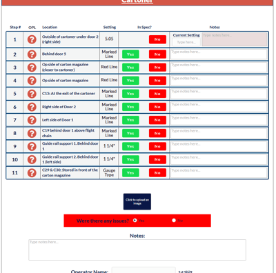Open the OPL help icon for step 6
The height and width of the screenshot is (273, 276).
[x=32, y=107]
